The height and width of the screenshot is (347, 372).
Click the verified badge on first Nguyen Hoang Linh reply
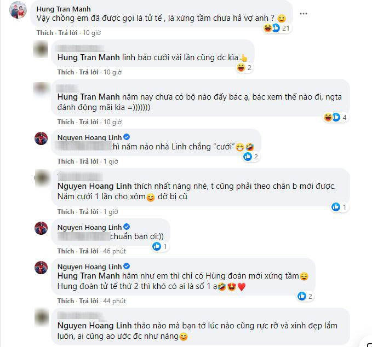click(127, 137)
